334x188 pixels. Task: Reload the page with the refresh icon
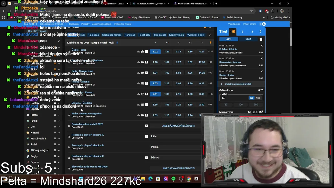coord(16,11)
